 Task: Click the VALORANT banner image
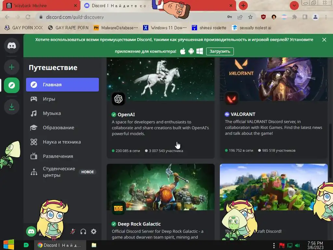(274, 79)
